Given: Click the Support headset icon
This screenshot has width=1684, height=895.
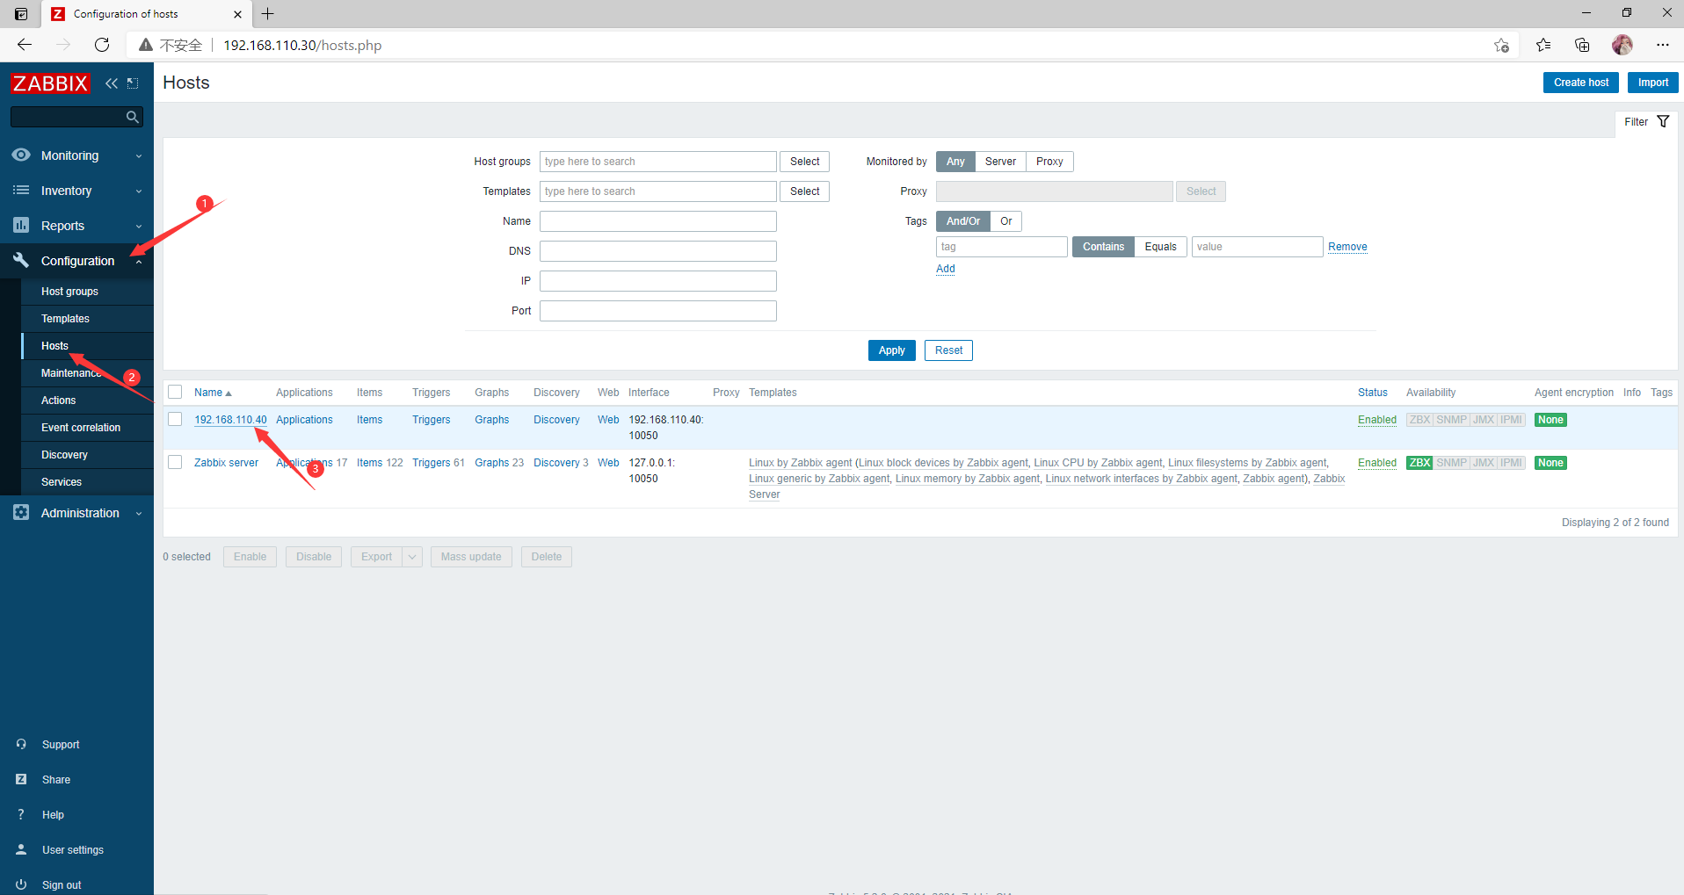Looking at the screenshot, I should 21,744.
